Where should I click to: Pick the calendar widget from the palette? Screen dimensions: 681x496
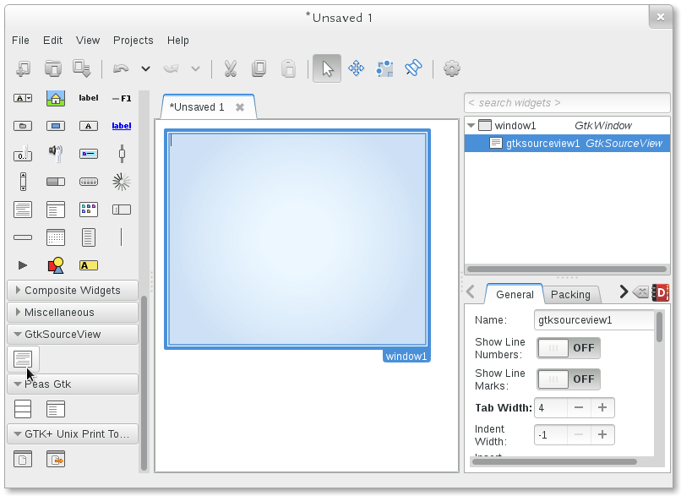pos(56,237)
